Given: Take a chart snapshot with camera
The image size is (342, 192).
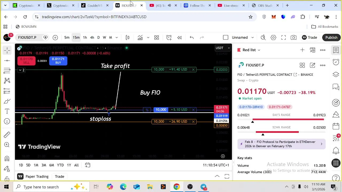Looking at the screenshot, I should click(294, 38).
